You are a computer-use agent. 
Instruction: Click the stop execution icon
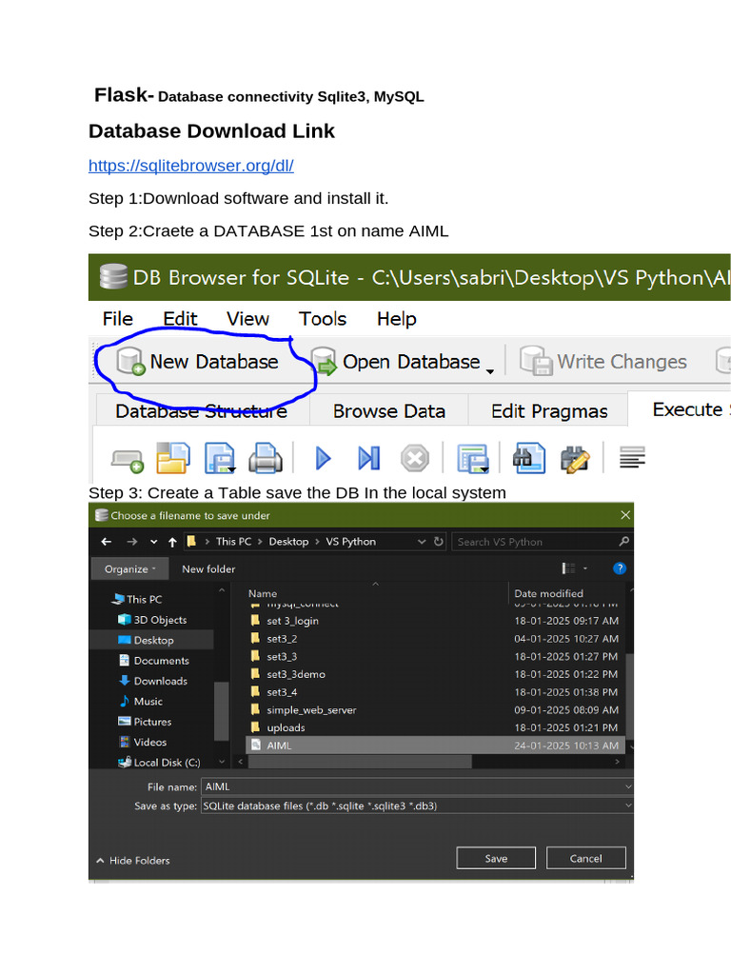[x=415, y=459]
